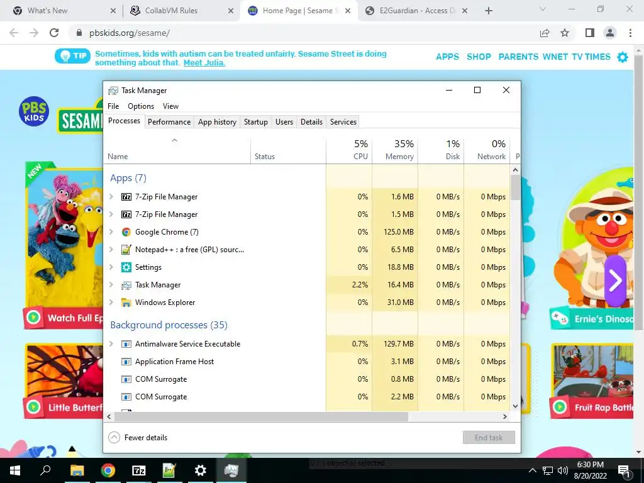Viewport: 644px width, 483px height.
Task: Switch to the Details tab
Action: 312,122
